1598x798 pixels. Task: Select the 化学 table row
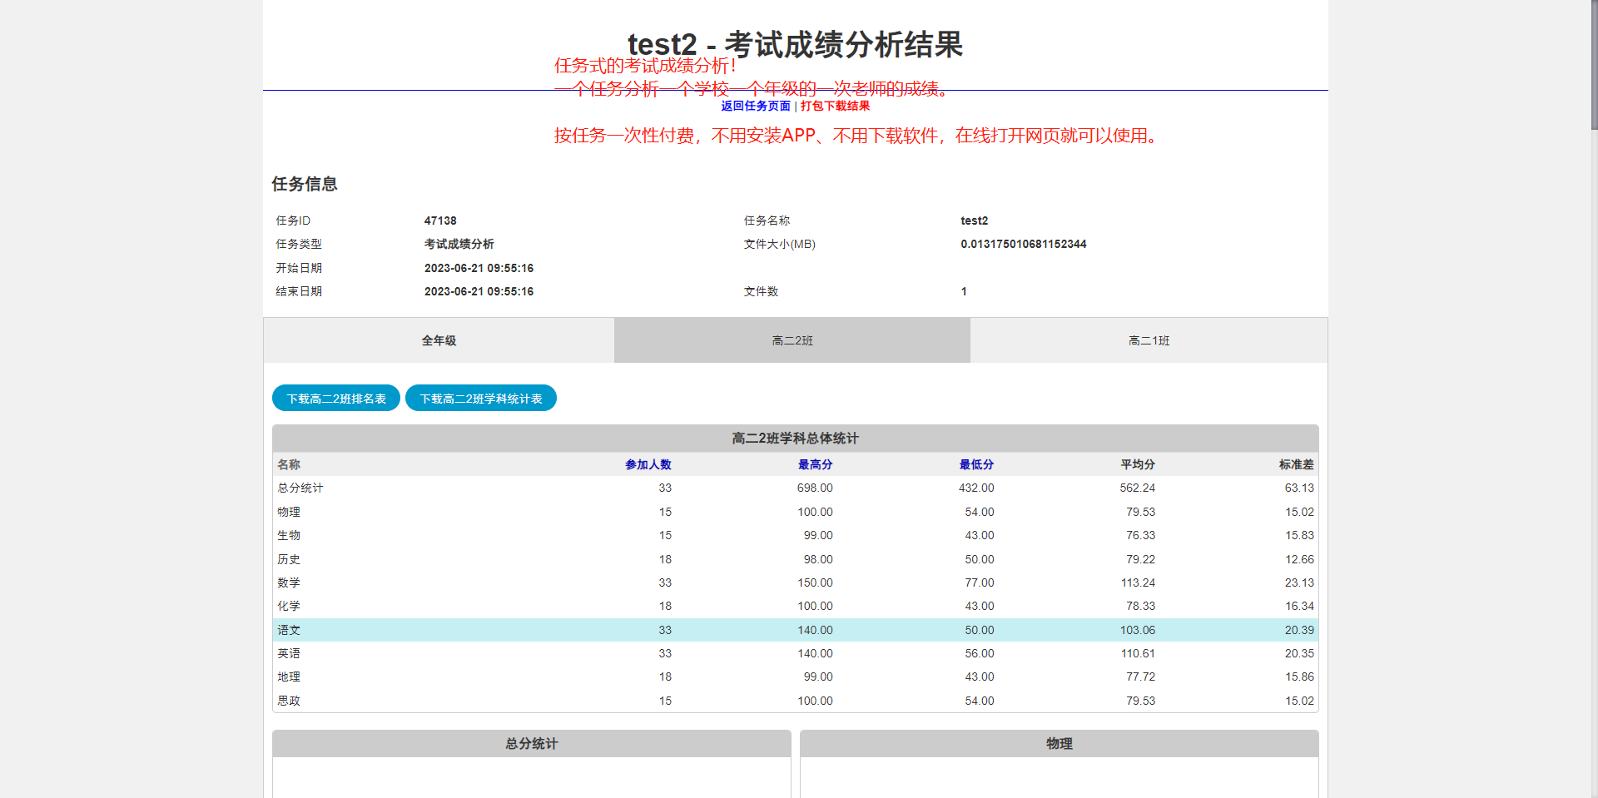tap(796, 606)
